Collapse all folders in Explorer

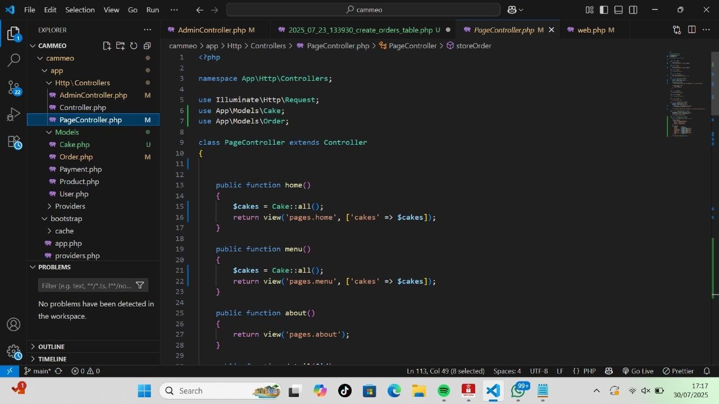147,46
